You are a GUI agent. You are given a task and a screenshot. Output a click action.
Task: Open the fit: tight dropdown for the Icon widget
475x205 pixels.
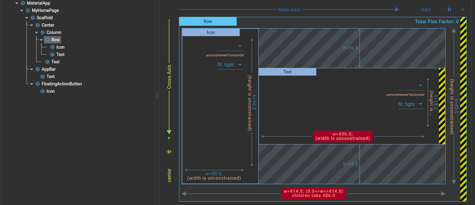point(230,65)
